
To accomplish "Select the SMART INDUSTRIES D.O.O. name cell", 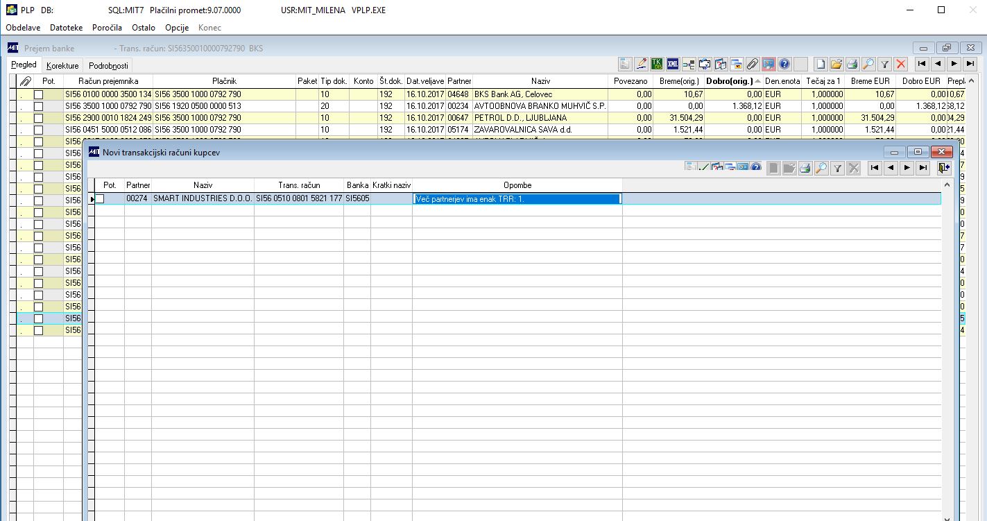I will (203, 198).
